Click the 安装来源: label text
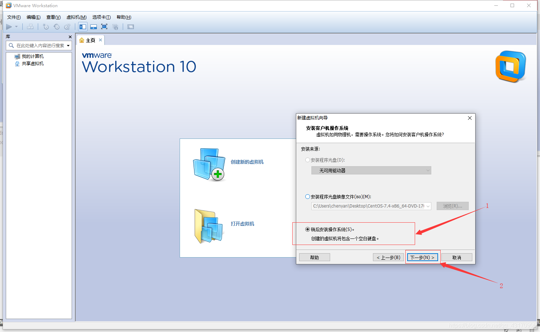Viewport: 540px width, 332px height. [x=311, y=149]
